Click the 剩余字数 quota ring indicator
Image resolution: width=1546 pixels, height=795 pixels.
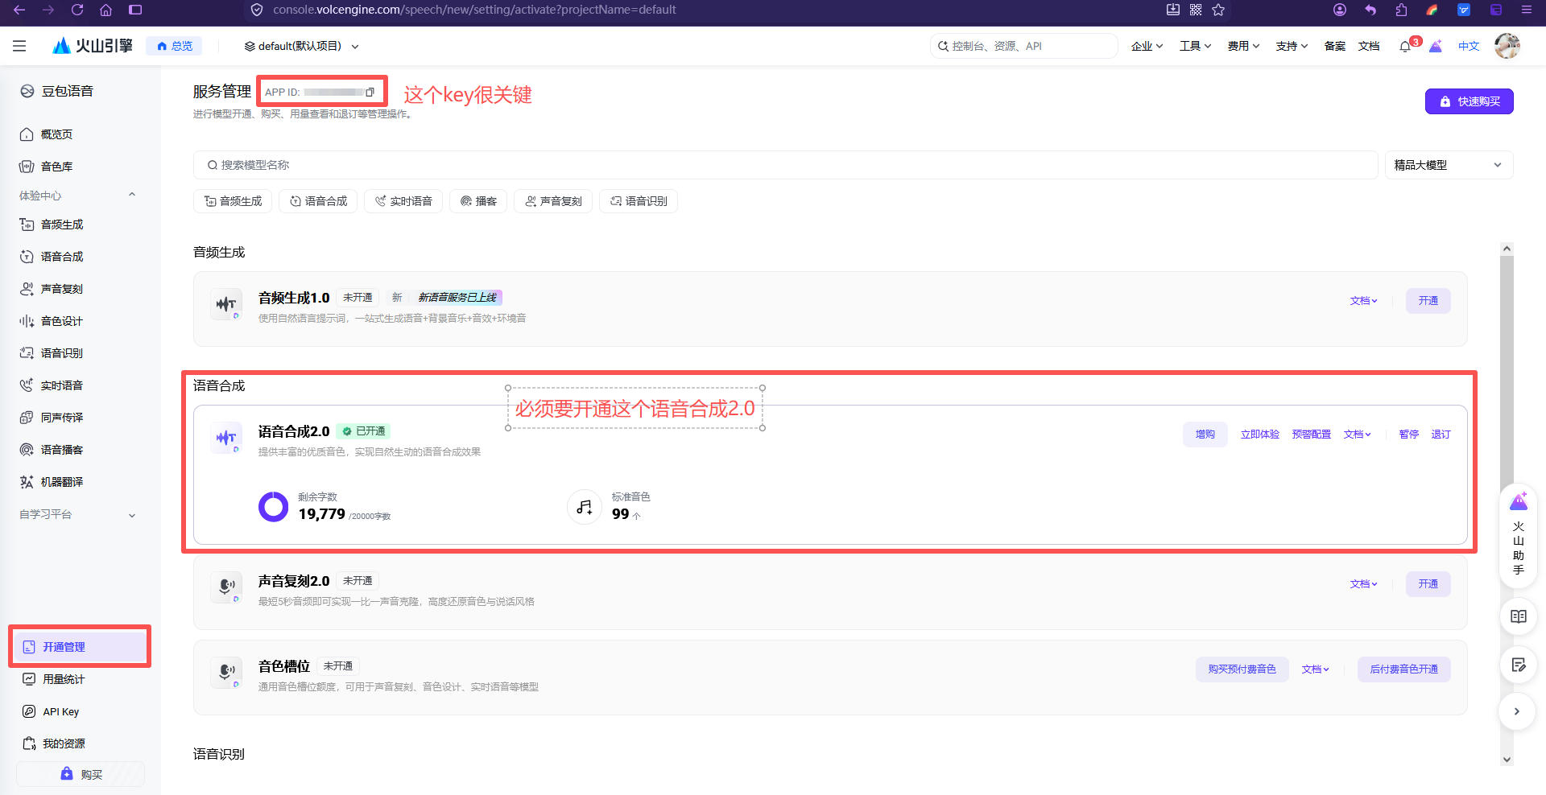pyautogui.click(x=273, y=507)
